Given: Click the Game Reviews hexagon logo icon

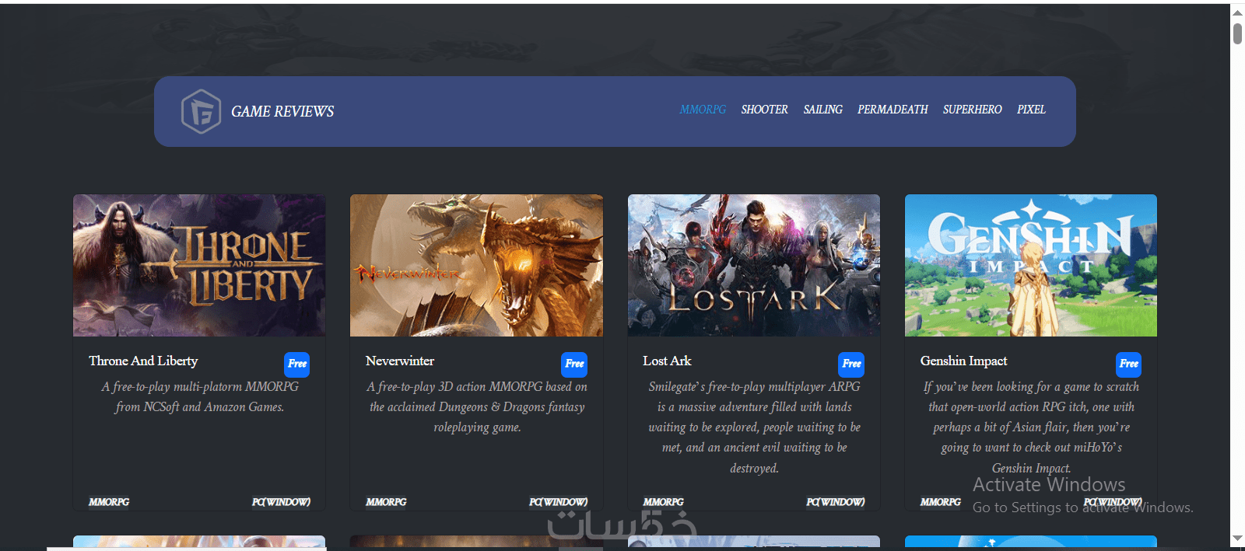Looking at the screenshot, I should [x=201, y=111].
